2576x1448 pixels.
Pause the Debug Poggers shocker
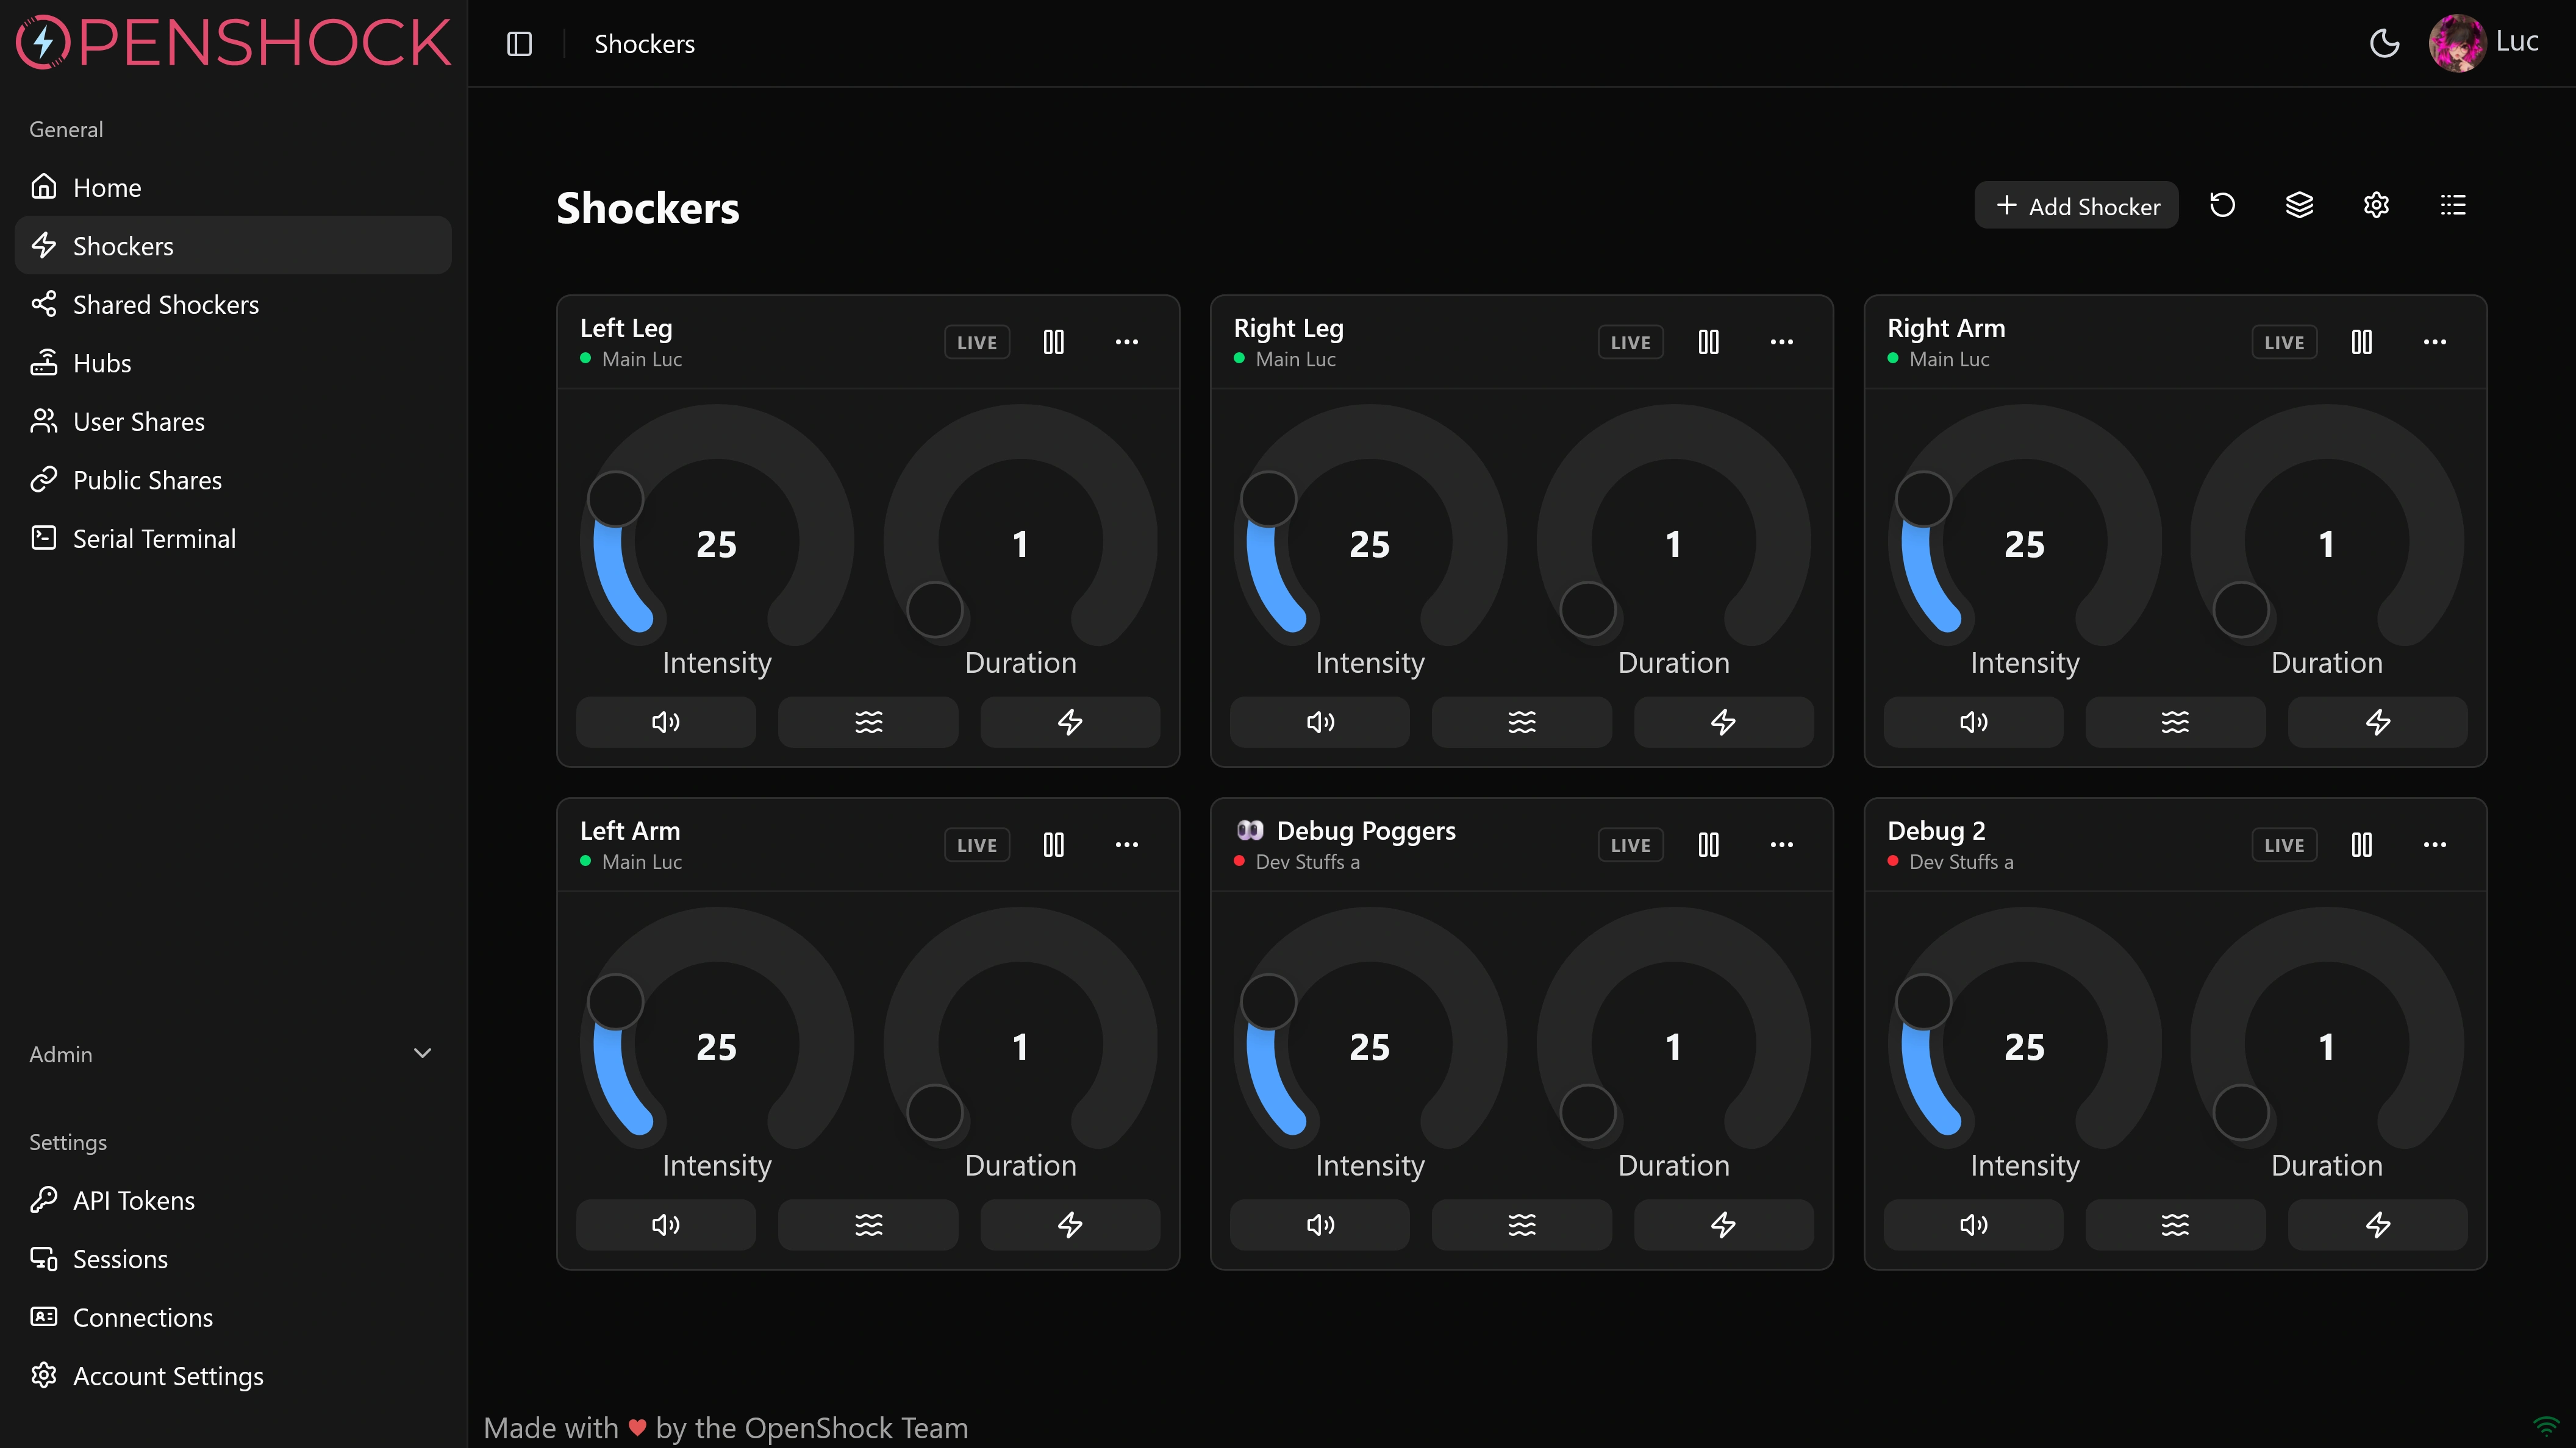click(x=1709, y=845)
